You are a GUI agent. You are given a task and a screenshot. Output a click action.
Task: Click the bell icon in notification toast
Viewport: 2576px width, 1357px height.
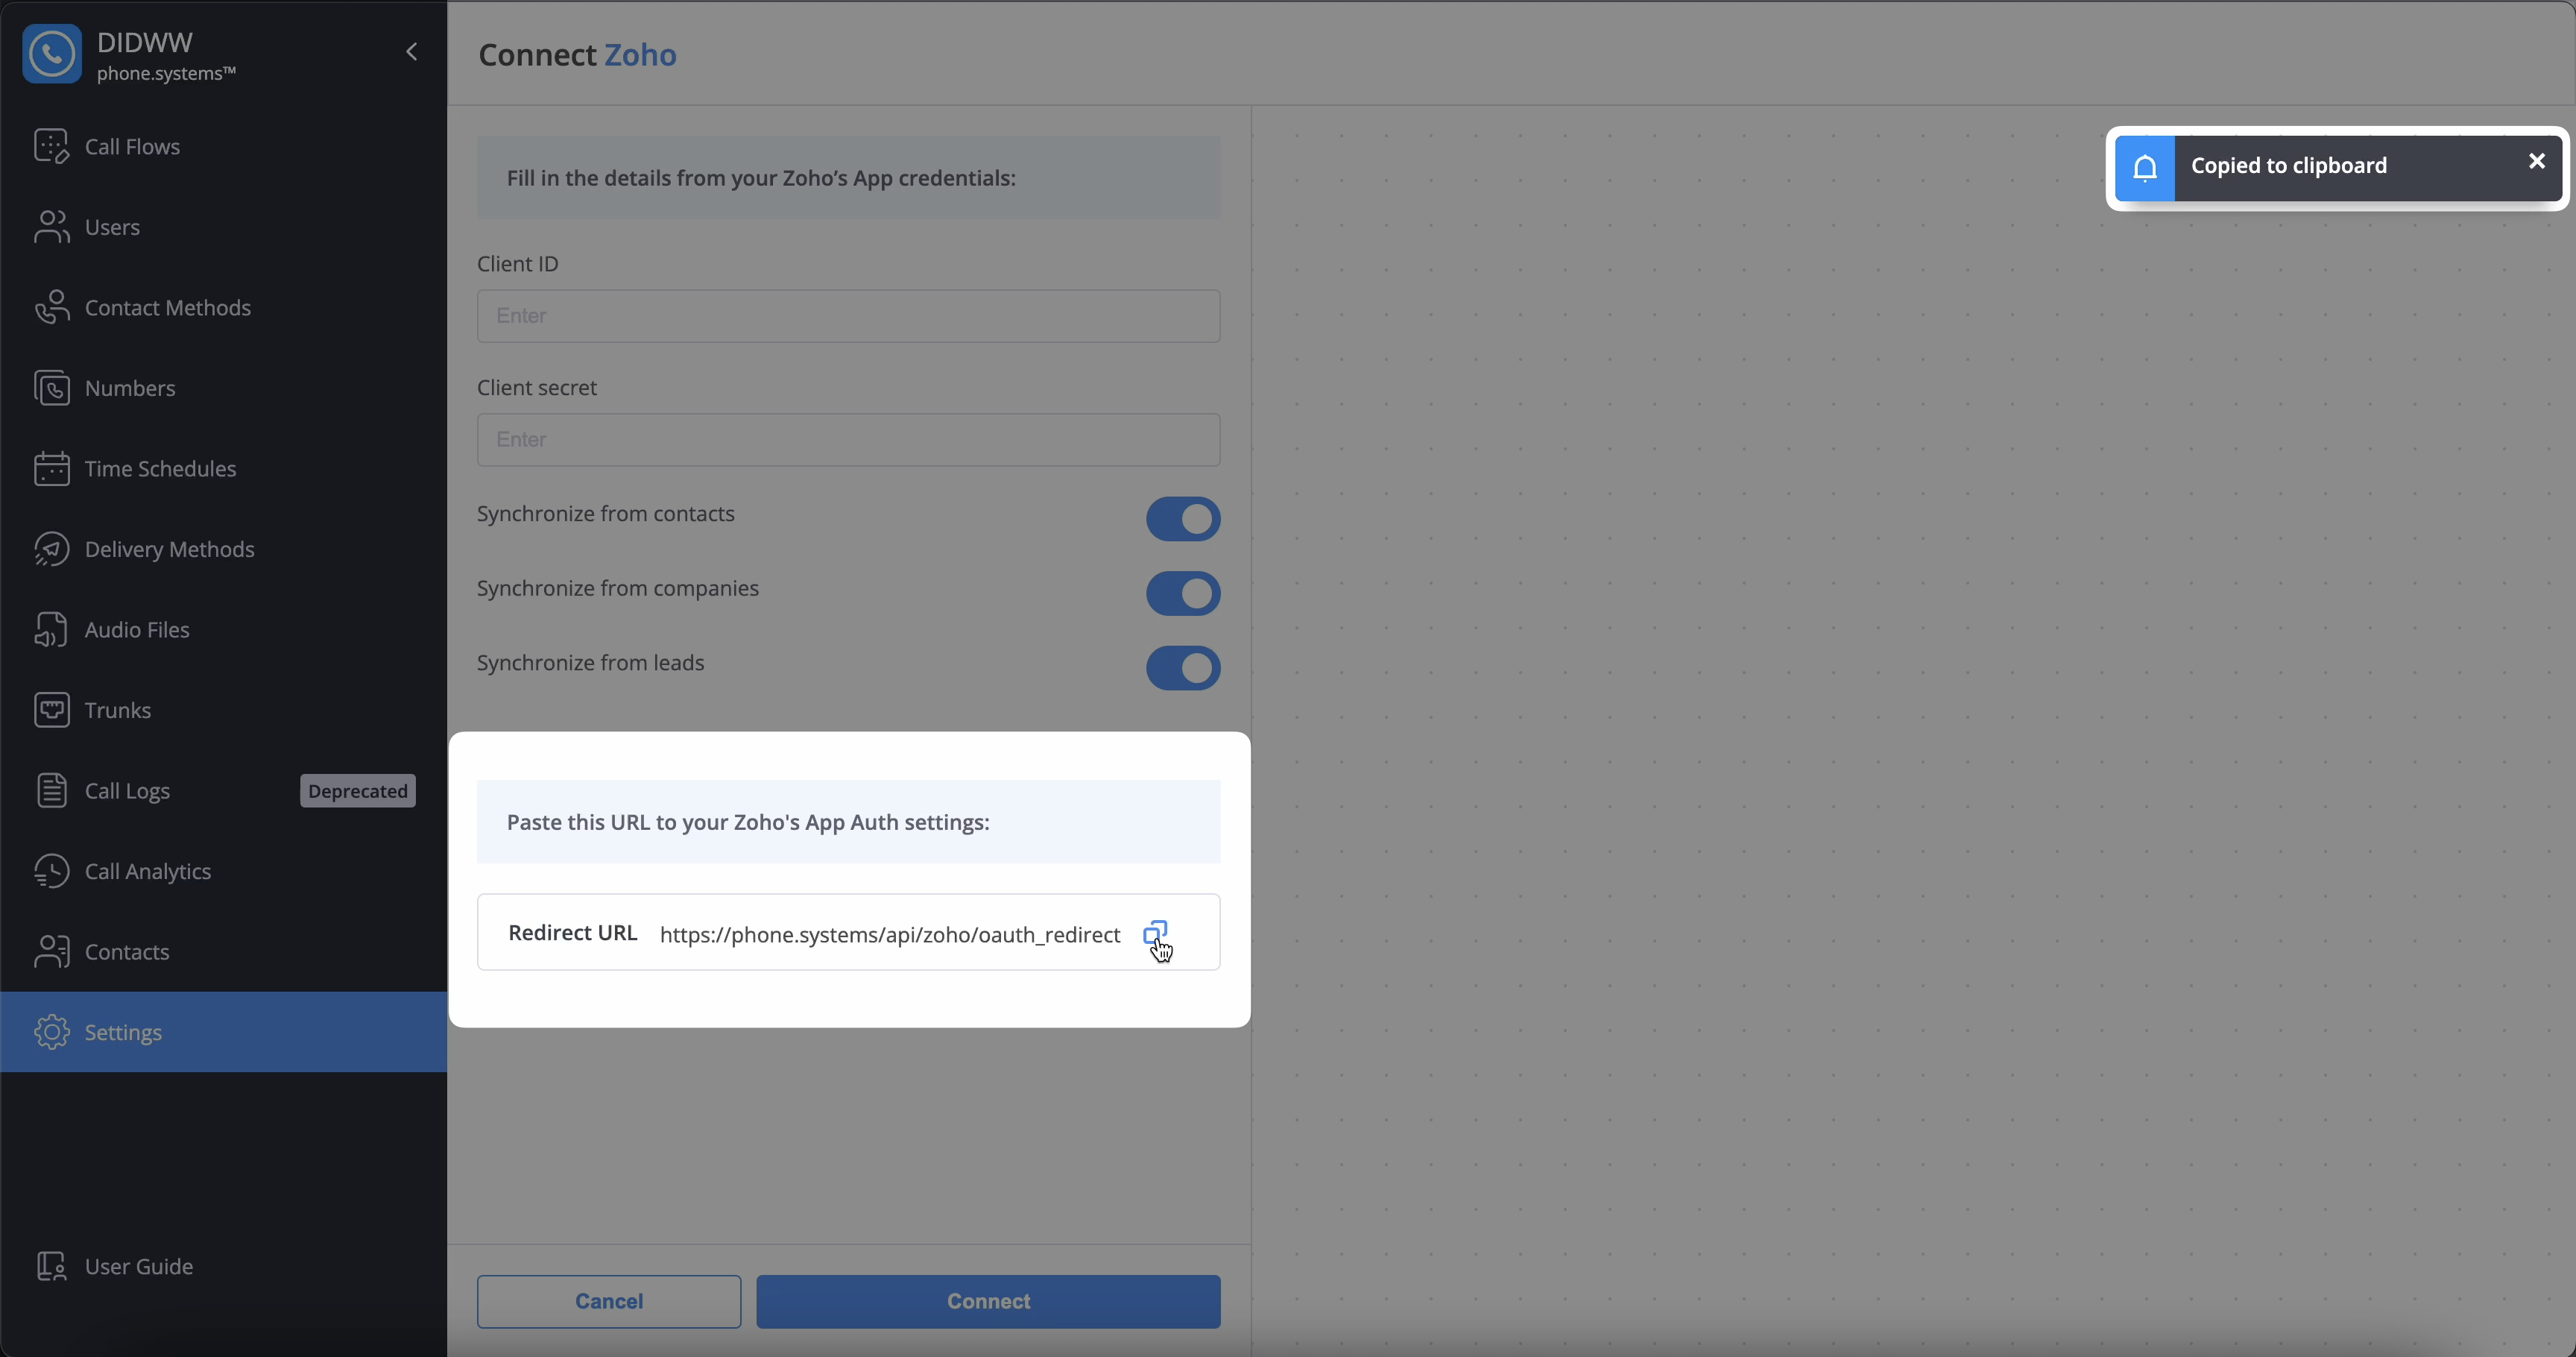click(2145, 168)
